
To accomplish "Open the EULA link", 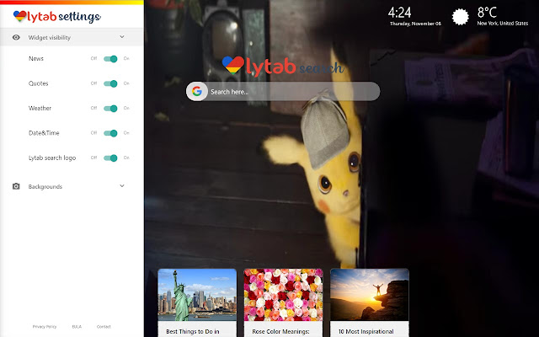I will (77, 327).
